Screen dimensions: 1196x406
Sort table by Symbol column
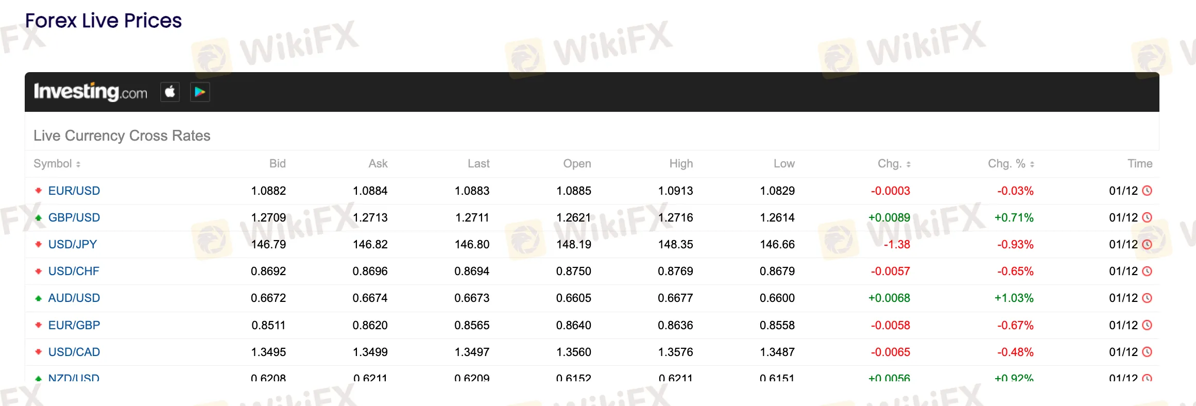[x=57, y=164]
